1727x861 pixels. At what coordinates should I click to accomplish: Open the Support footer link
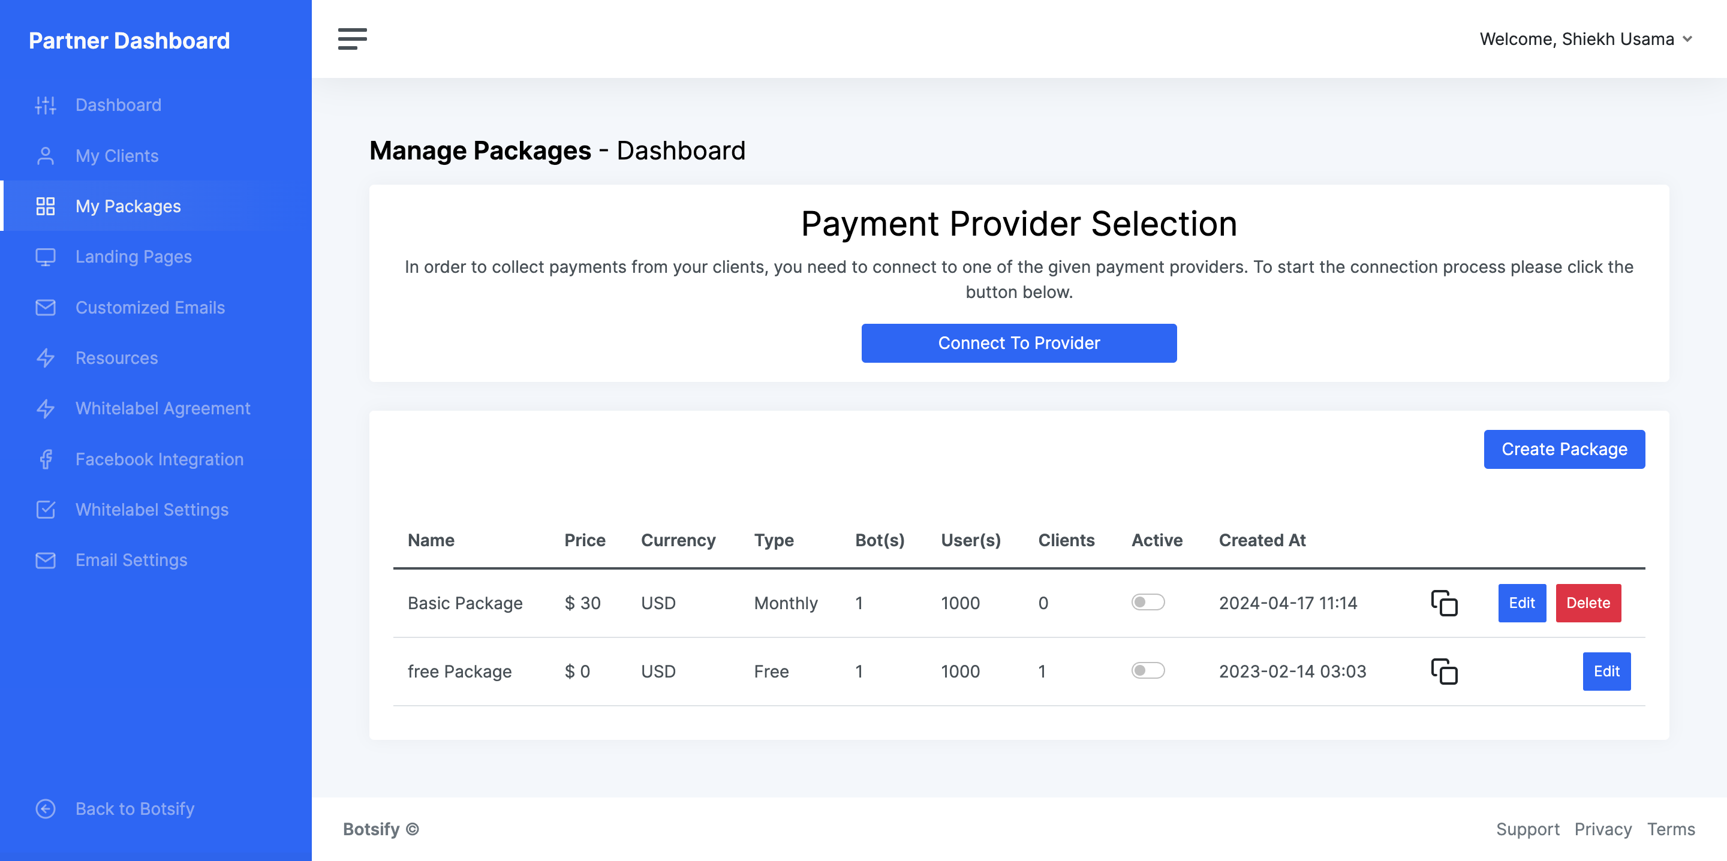1527,829
